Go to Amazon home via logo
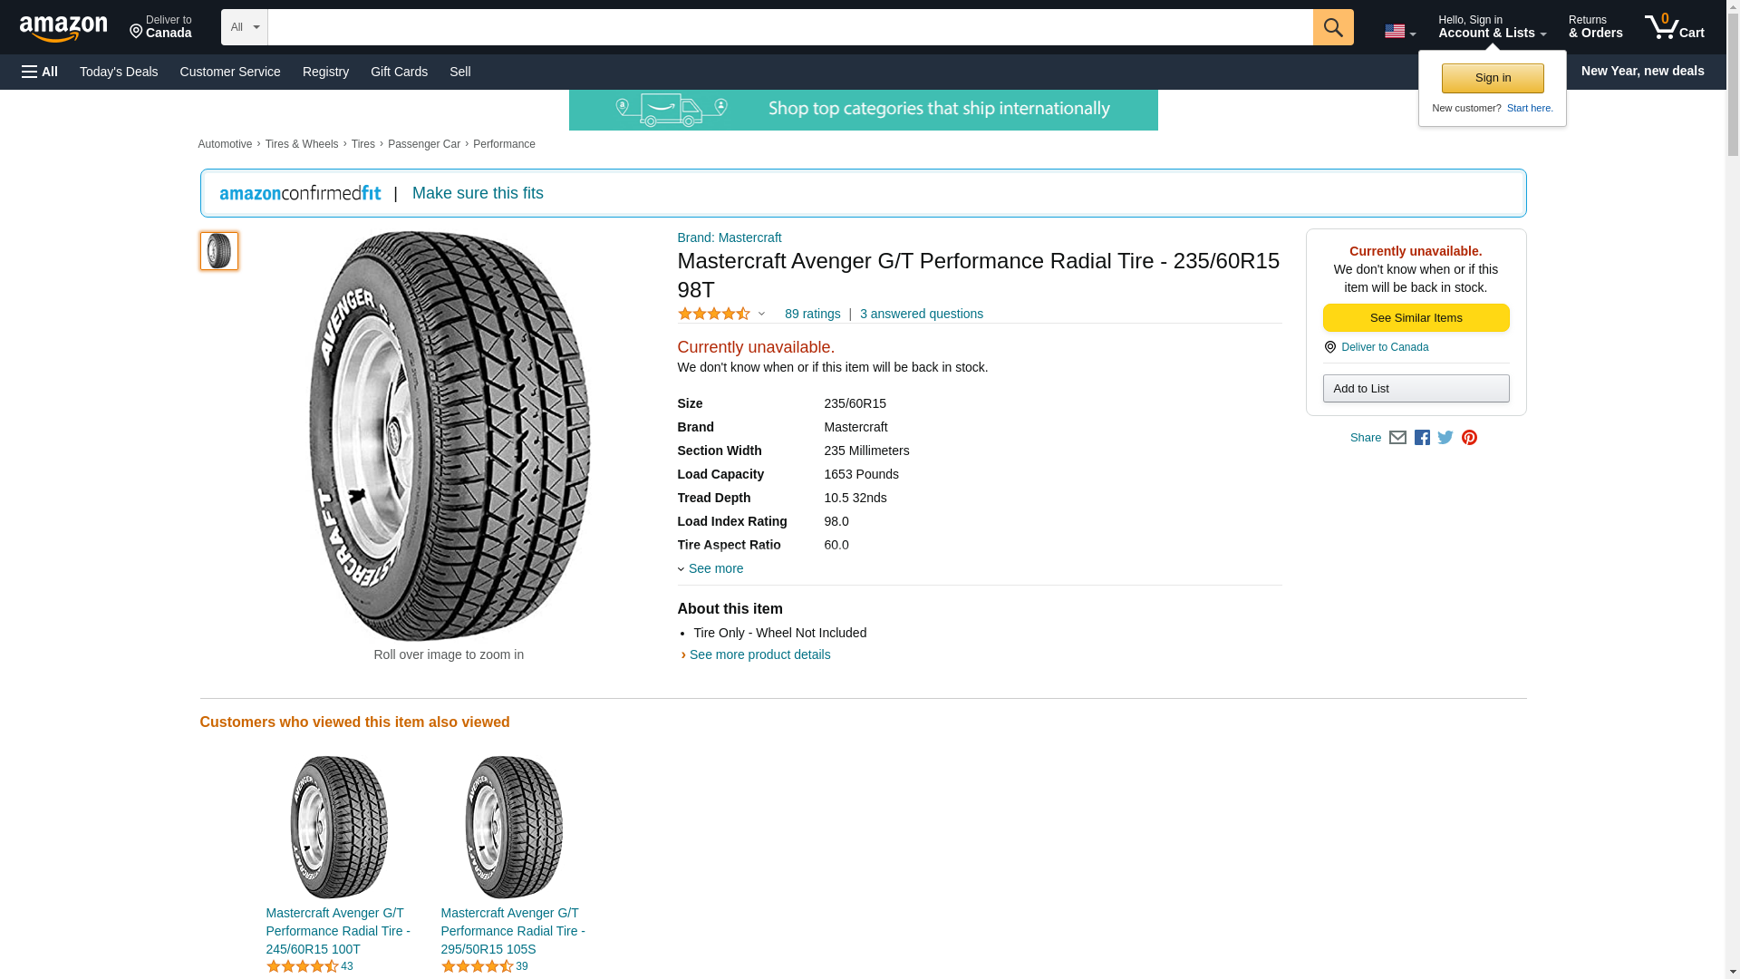This screenshot has height=979, width=1740. point(63,28)
